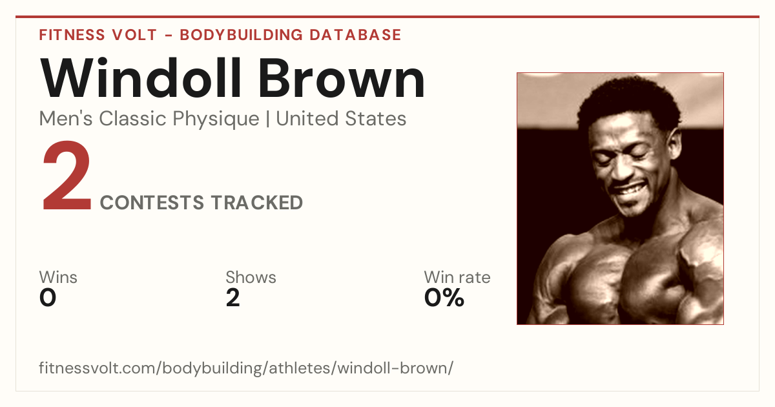Click the Shows stat label
This screenshot has width=775, height=407.
[x=251, y=278]
